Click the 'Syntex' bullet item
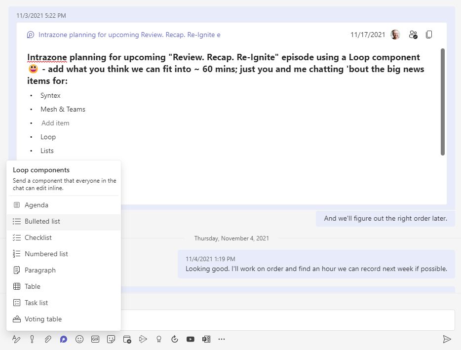Screen dimensions: 461x350 (50, 96)
